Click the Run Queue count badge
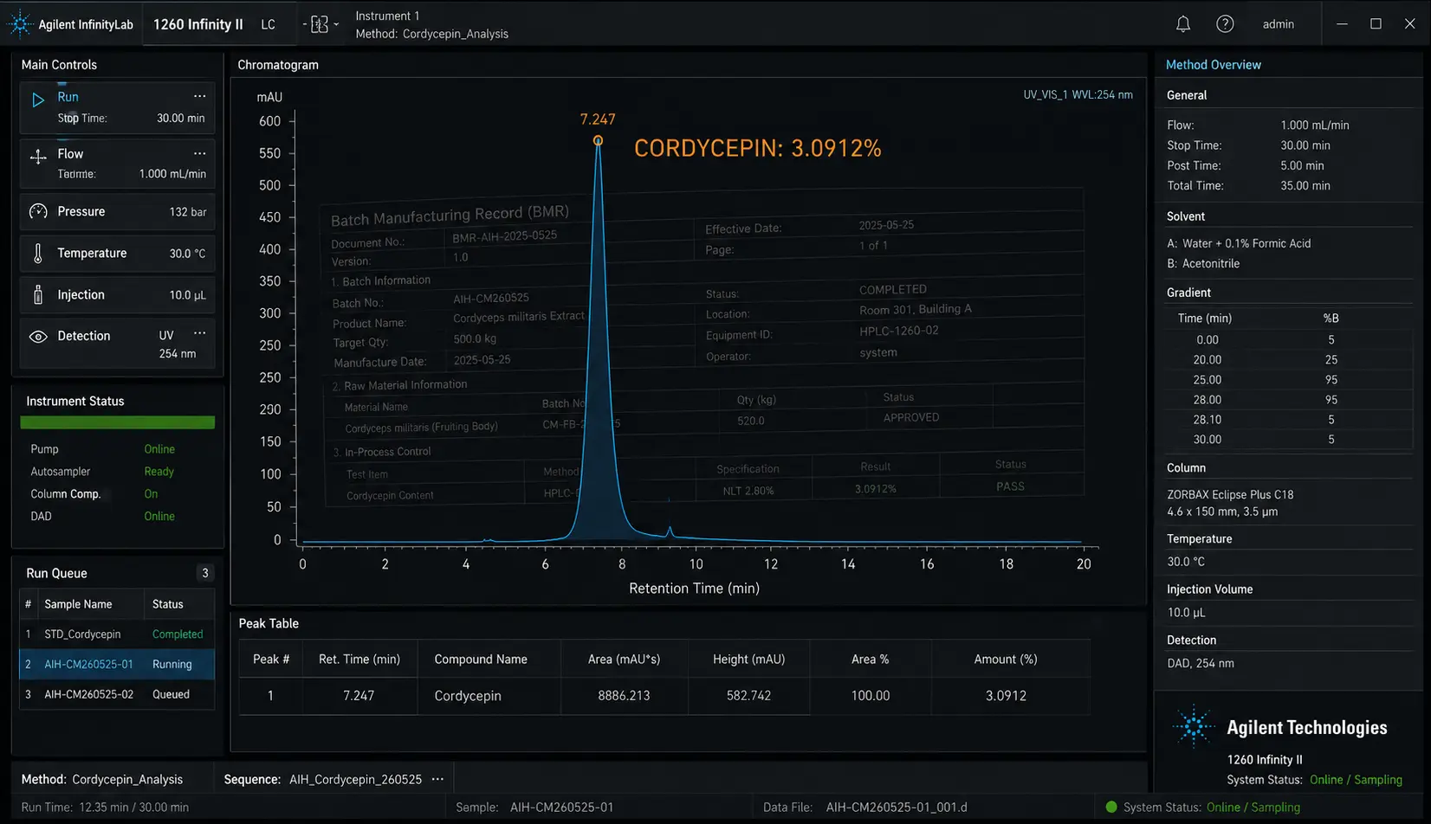Image resolution: width=1431 pixels, height=824 pixels. coord(205,573)
